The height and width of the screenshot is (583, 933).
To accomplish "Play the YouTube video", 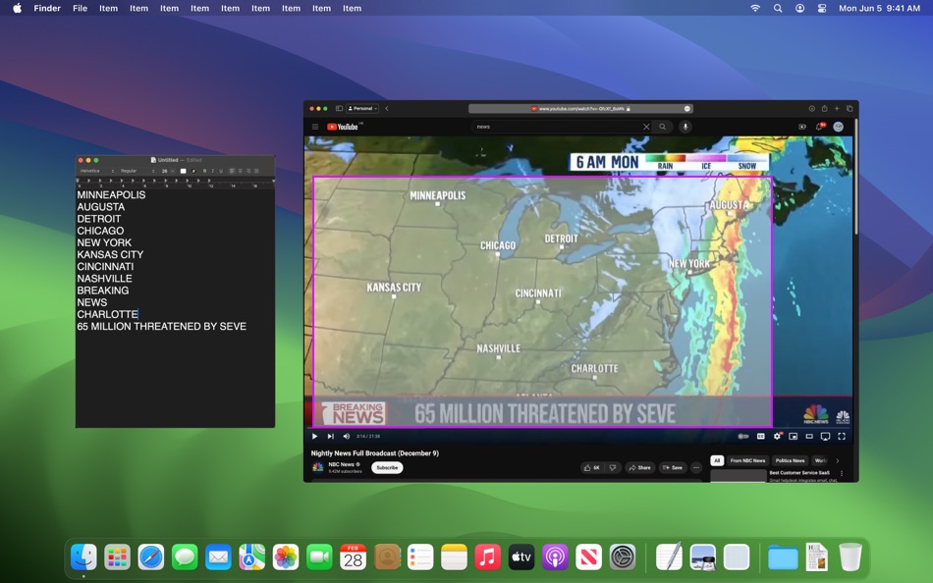I will coord(315,436).
